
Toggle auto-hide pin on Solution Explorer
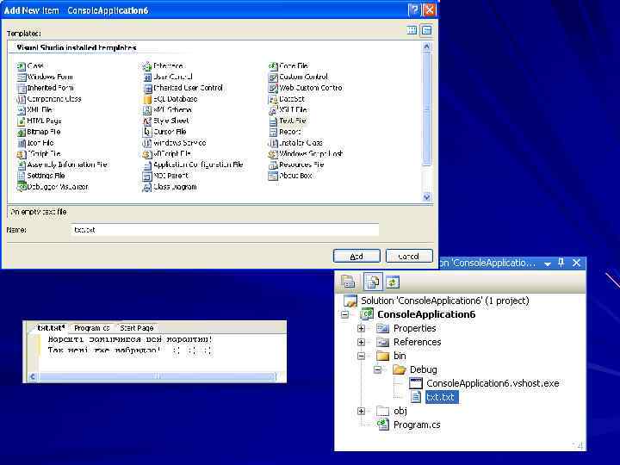click(x=561, y=263)
